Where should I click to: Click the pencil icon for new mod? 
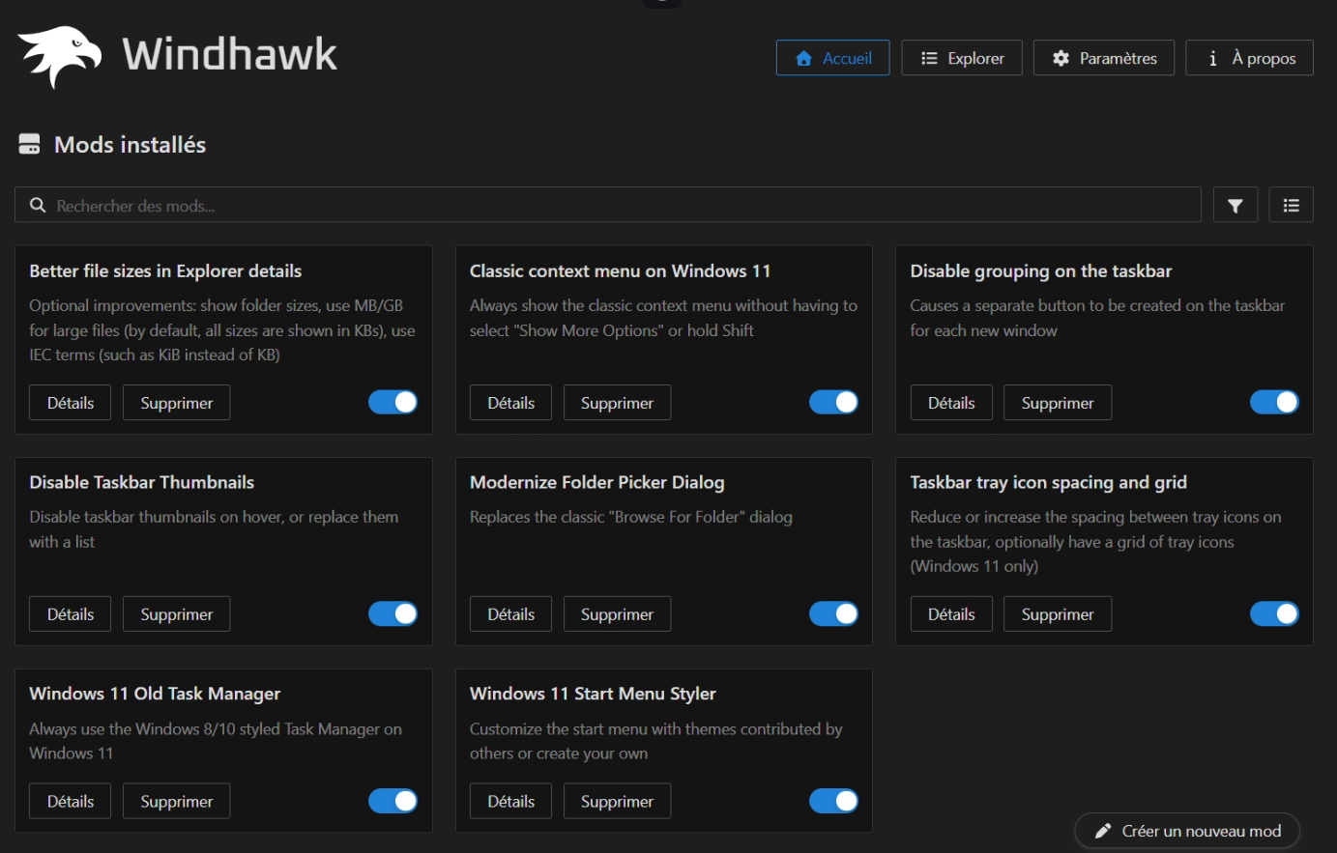click(x=1103, y=831)
